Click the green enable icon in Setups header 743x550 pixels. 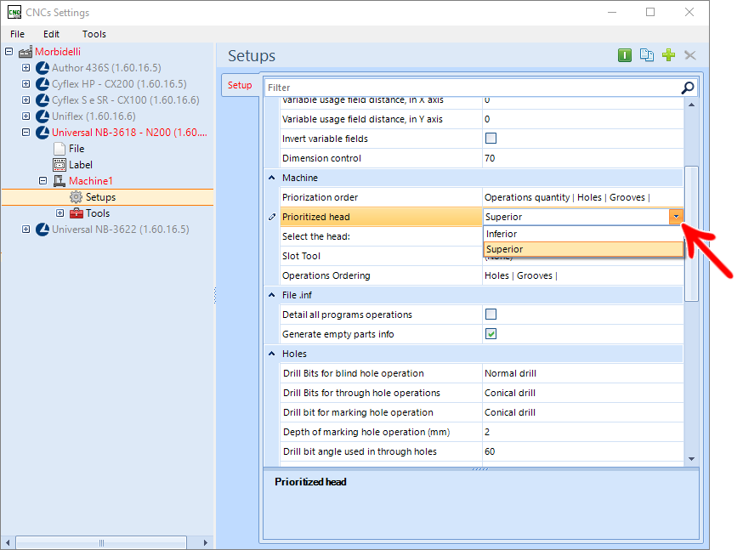point(625,55)
